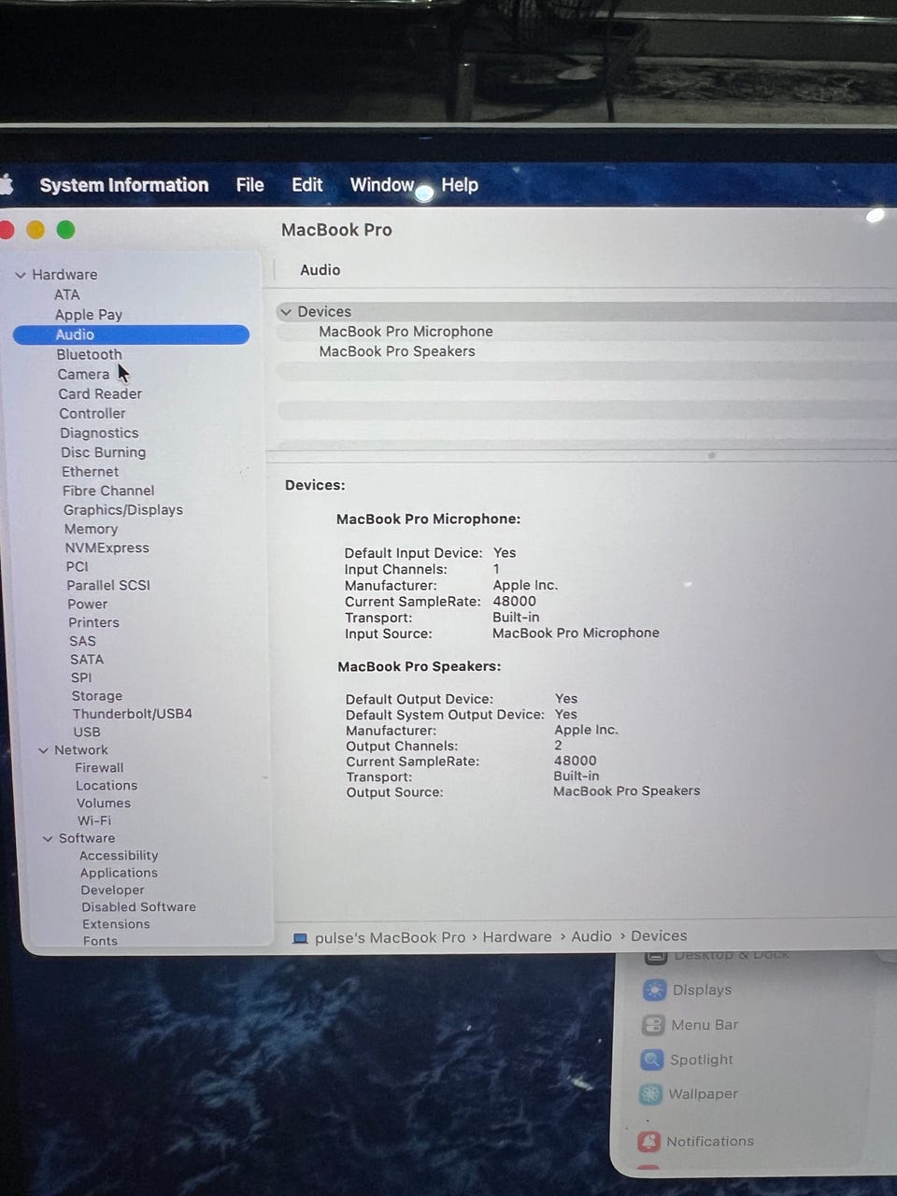897x1196 pixels.
Task: Select Camera in the sidebar
Action: point(83,374)
